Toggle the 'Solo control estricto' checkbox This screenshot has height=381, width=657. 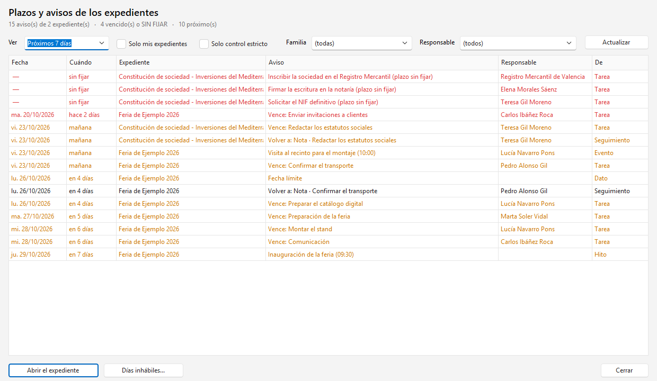[x=204, y=44]
